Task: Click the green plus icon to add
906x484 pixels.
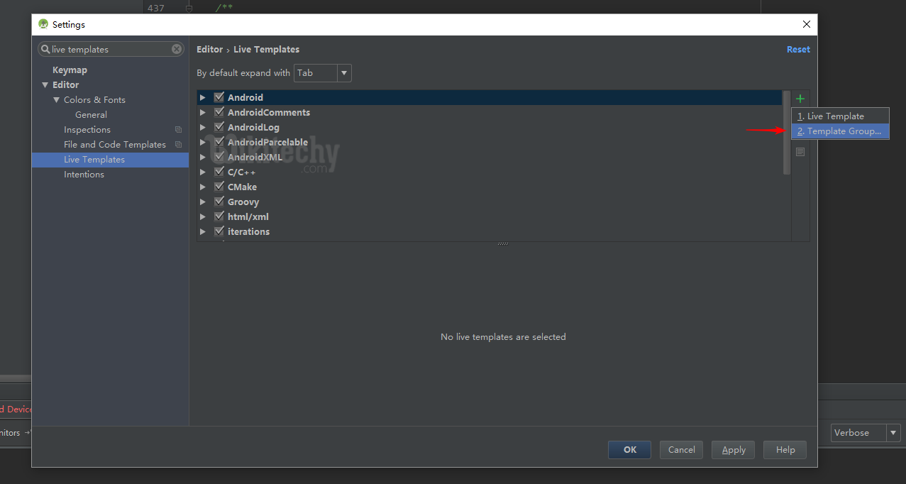Action: pyautogui.click(x=800, y=98)
